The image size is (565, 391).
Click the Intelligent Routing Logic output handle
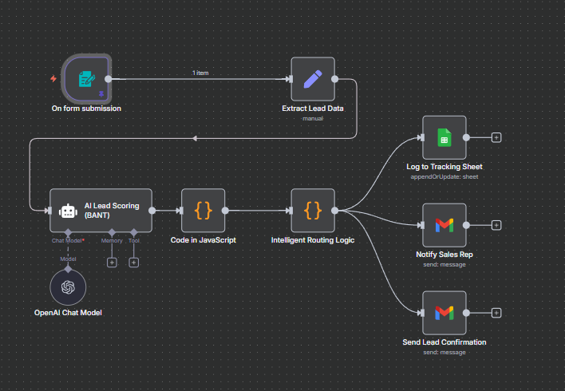click(x=335, y=211)
